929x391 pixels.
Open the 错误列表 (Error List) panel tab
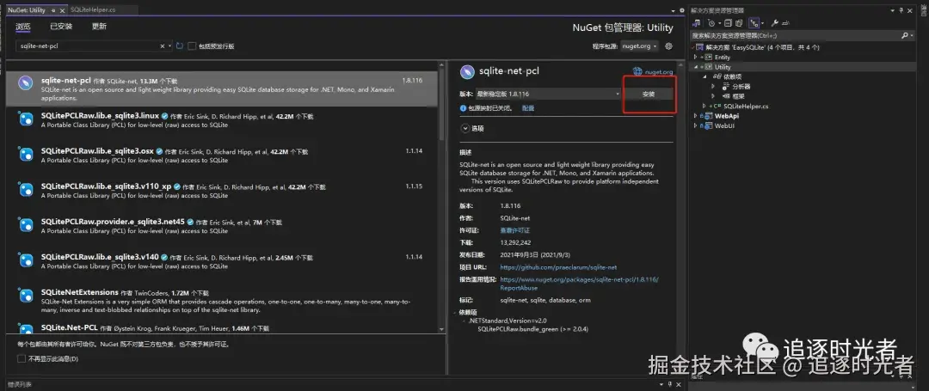click(x=20, y=385)
